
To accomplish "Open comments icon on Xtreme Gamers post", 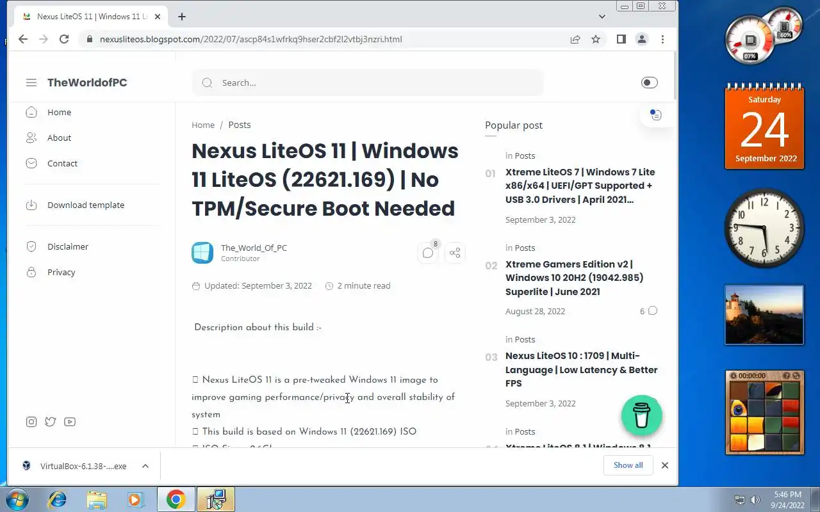I will (x=652, y=311).
